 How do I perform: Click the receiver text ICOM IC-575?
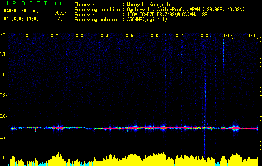point(141,15)
